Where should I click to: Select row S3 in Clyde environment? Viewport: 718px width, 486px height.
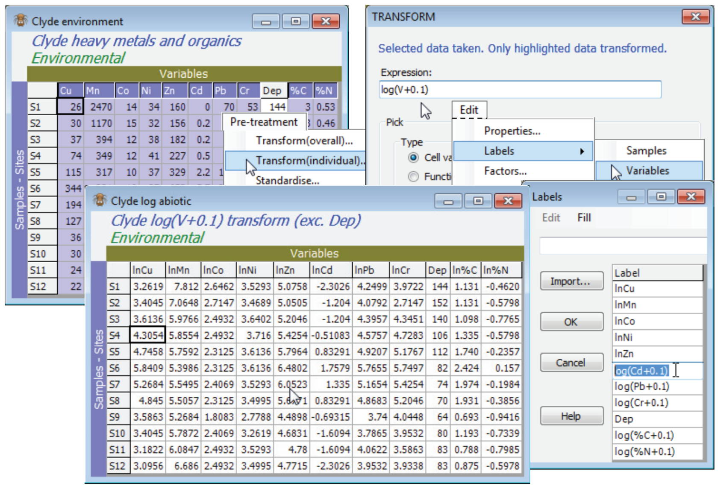(x=42, y=139)
